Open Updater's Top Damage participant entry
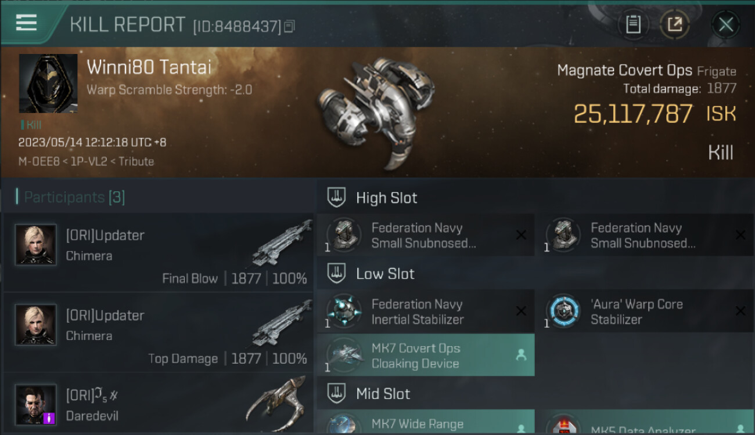755x435 pixels. pos(158,332)
